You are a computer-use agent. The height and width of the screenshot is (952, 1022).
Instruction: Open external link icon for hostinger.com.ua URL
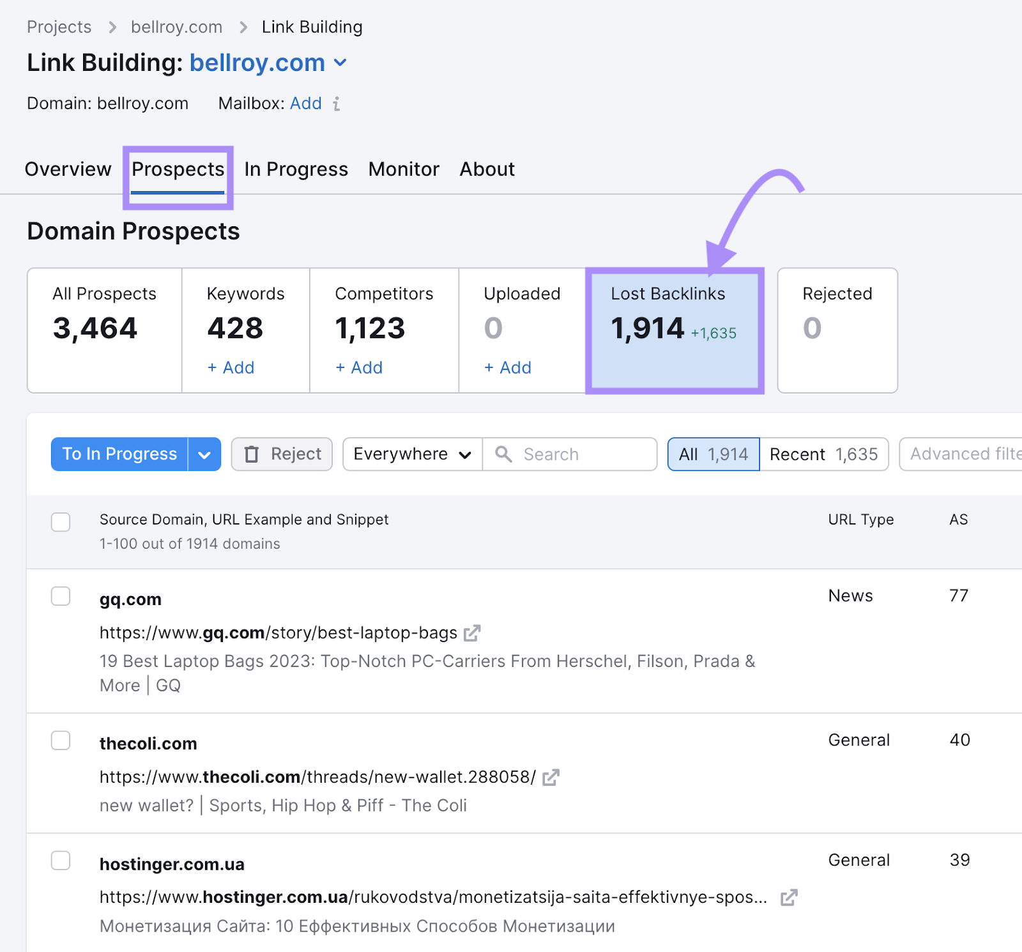[x=789, y=898]
